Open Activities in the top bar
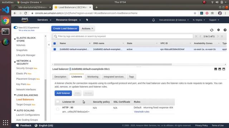 [x=8, y=2]
